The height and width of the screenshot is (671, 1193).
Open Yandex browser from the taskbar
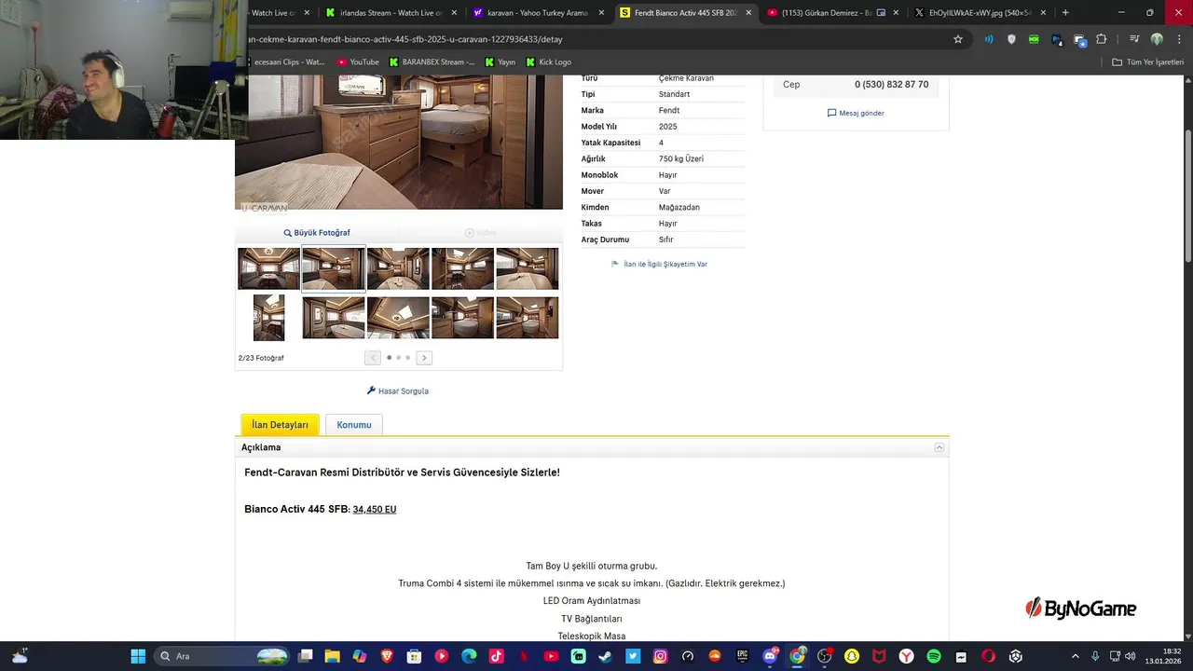pyautogui.click(x=907, y=656)
